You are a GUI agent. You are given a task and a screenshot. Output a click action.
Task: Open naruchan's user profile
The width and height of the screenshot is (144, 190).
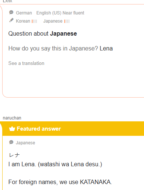click(x=12, y=118)
